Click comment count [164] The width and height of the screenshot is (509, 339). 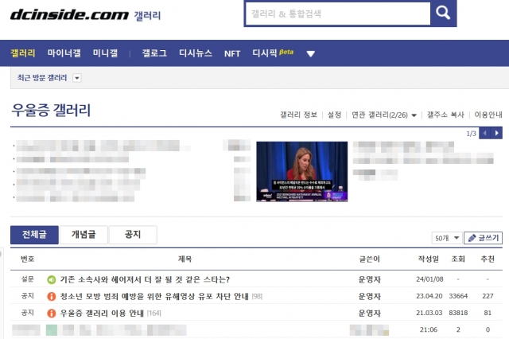coord(153,314)
